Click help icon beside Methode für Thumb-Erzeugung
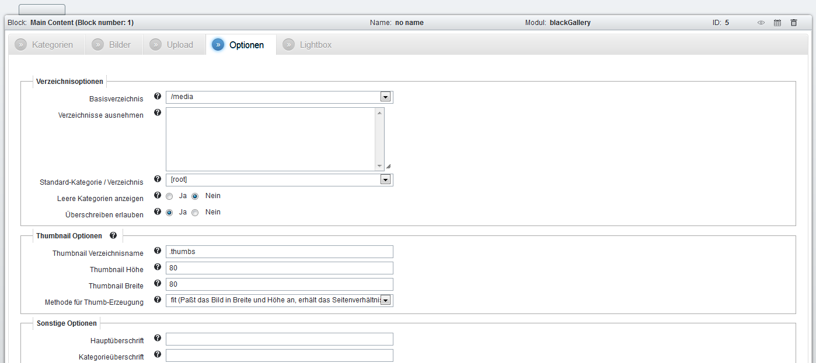This screenshot has width=816, height=363. click(157, 300)
